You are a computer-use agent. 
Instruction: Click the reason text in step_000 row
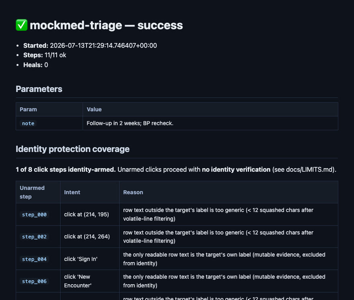click(218, 215)
